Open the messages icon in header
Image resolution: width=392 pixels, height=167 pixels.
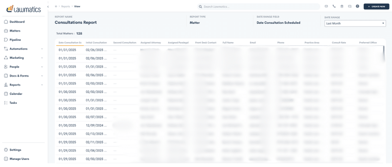click(x=350, y=7)
